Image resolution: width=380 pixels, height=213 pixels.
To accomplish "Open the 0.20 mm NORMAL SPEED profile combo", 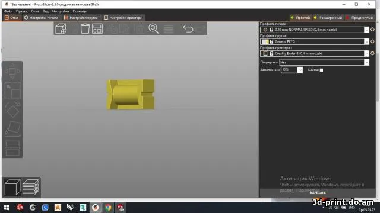I will tap(315, 30).
